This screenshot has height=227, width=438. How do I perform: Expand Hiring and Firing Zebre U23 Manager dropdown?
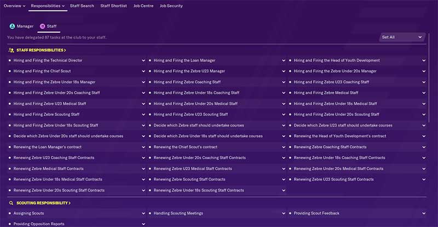284,71
